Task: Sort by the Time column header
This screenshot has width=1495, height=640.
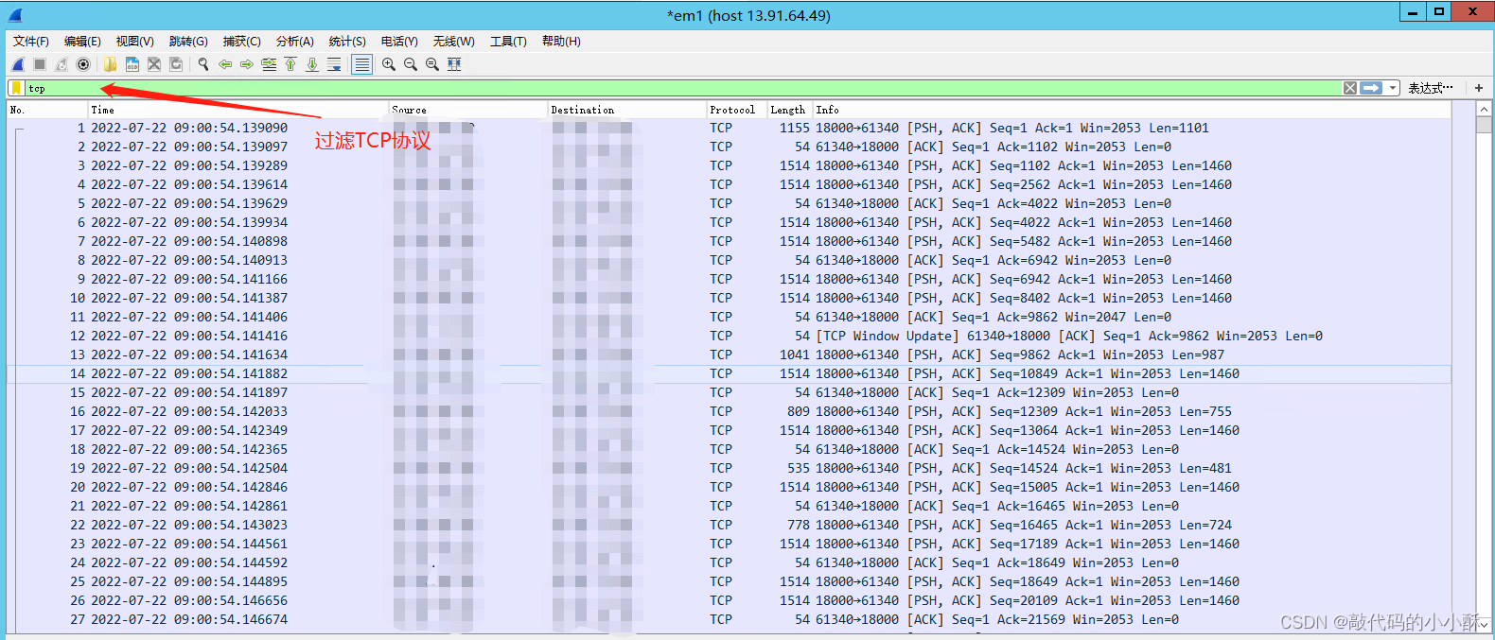Action: tap(238, 110)
